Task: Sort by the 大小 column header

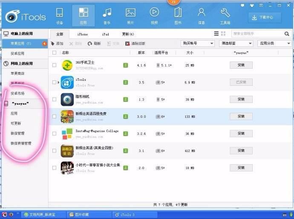Action: click(190, 53)
